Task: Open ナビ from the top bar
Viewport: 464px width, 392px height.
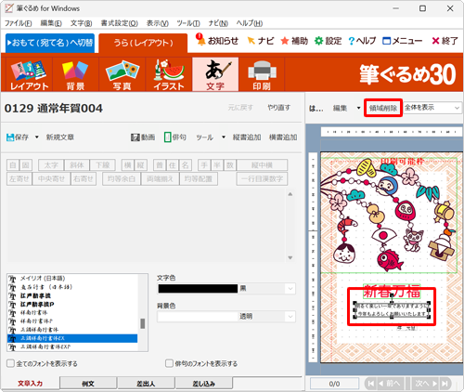Action: 261,41
